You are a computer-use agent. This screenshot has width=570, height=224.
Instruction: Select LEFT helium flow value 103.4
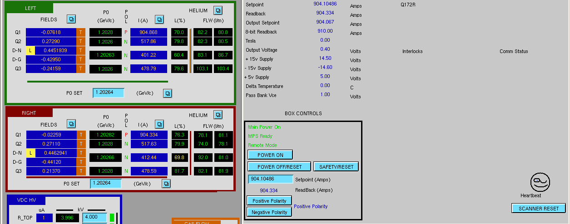223,69
